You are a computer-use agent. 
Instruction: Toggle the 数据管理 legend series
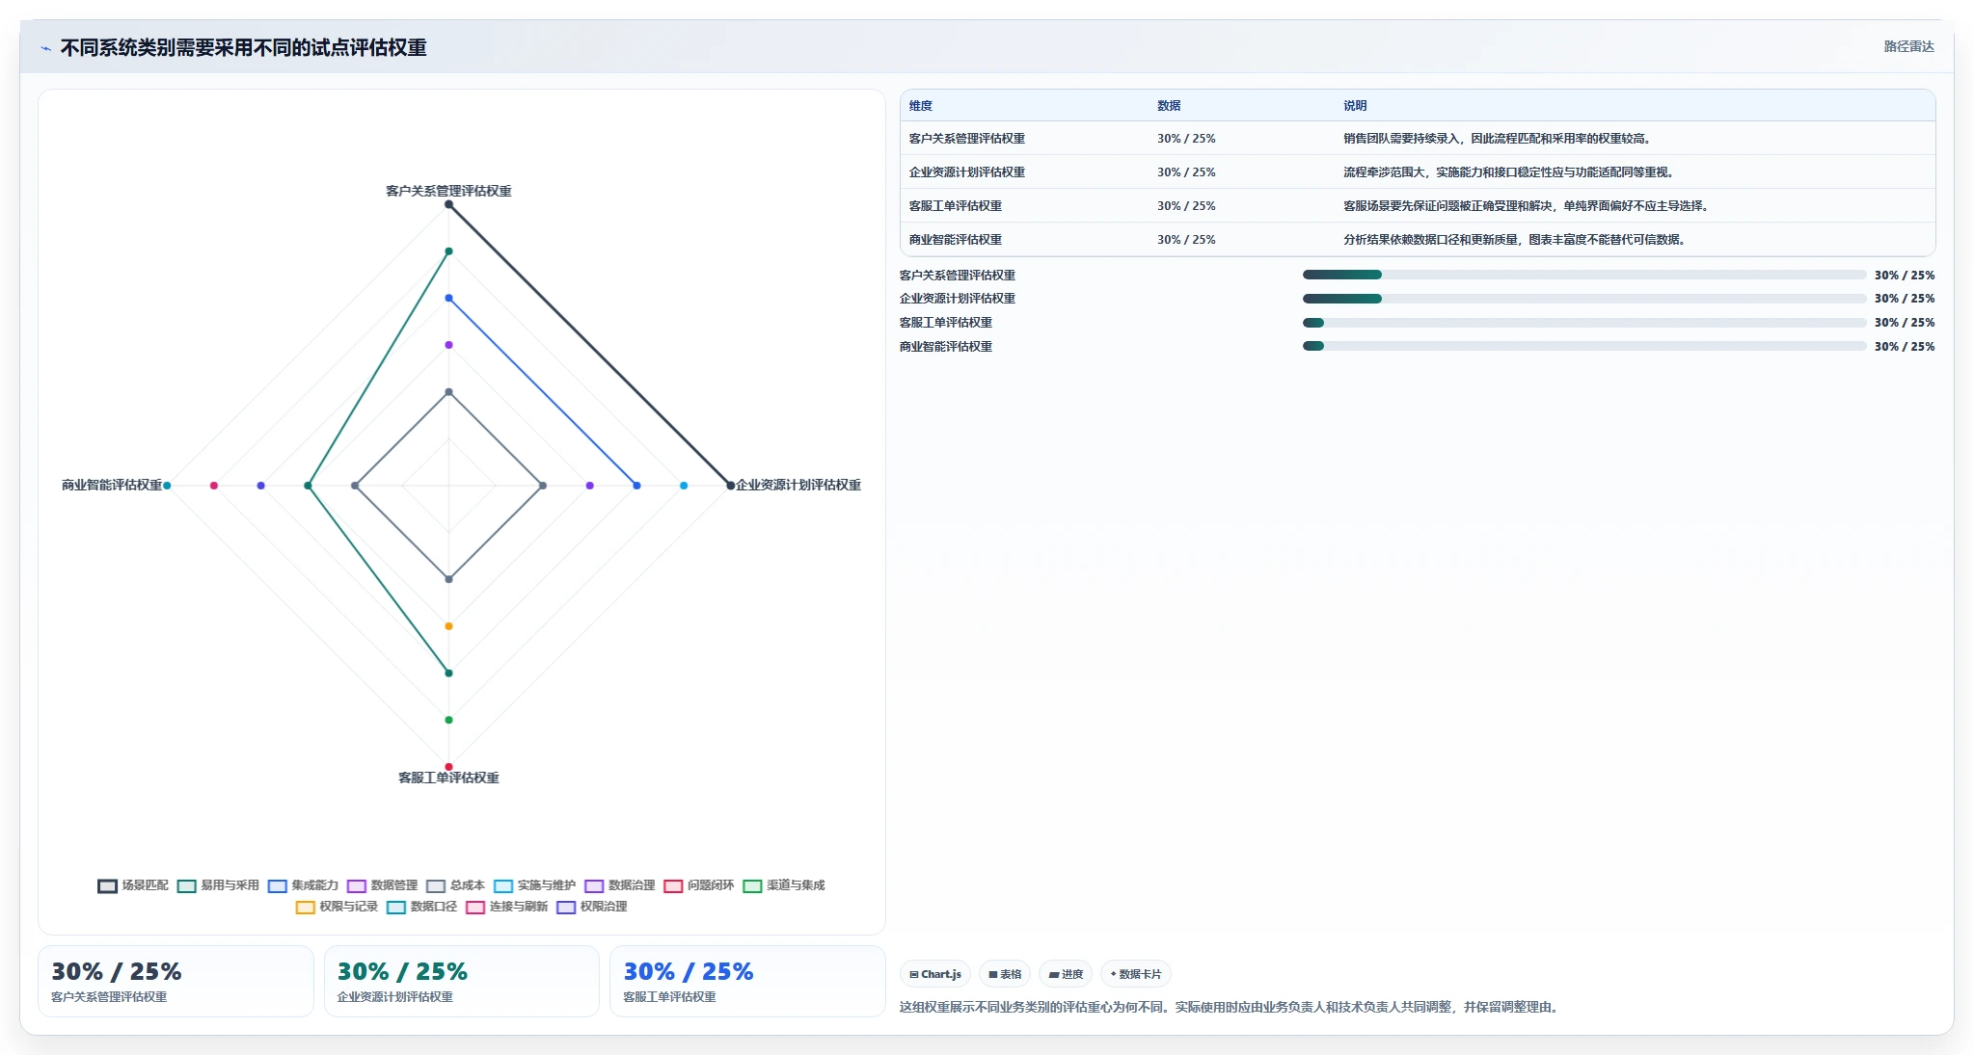382,885
